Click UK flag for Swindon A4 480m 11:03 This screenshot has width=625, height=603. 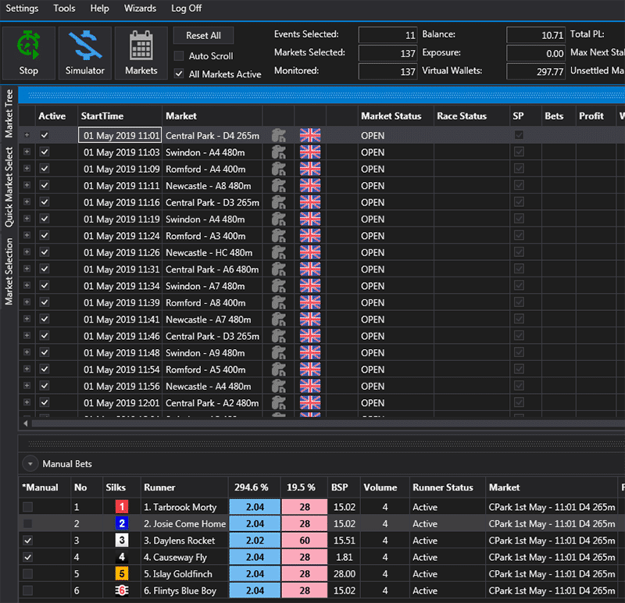[310, 152]
